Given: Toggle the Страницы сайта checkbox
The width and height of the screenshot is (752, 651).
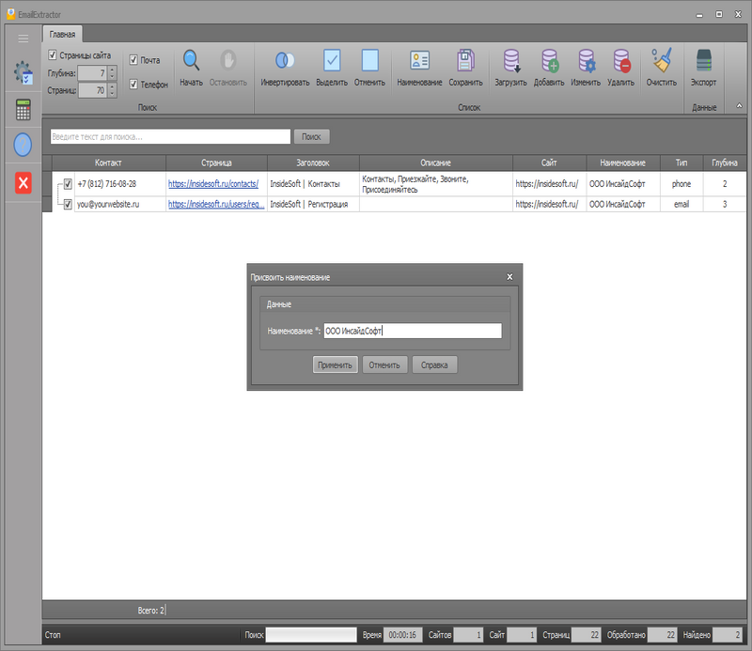Looking at the screenshot, I should pyautogui.click(x=53, y=55).
